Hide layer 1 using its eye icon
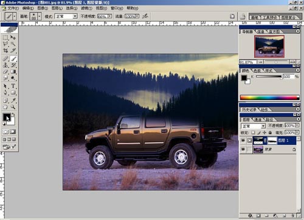 243,141
